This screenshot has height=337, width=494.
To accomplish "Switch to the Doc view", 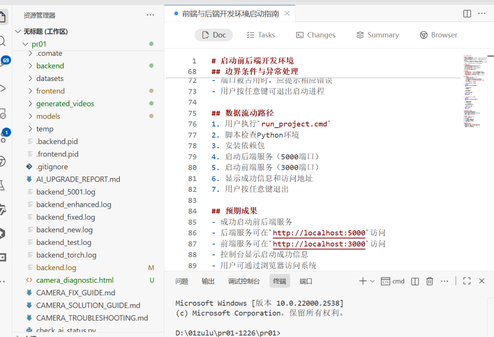I will click(x=214, y=35).
